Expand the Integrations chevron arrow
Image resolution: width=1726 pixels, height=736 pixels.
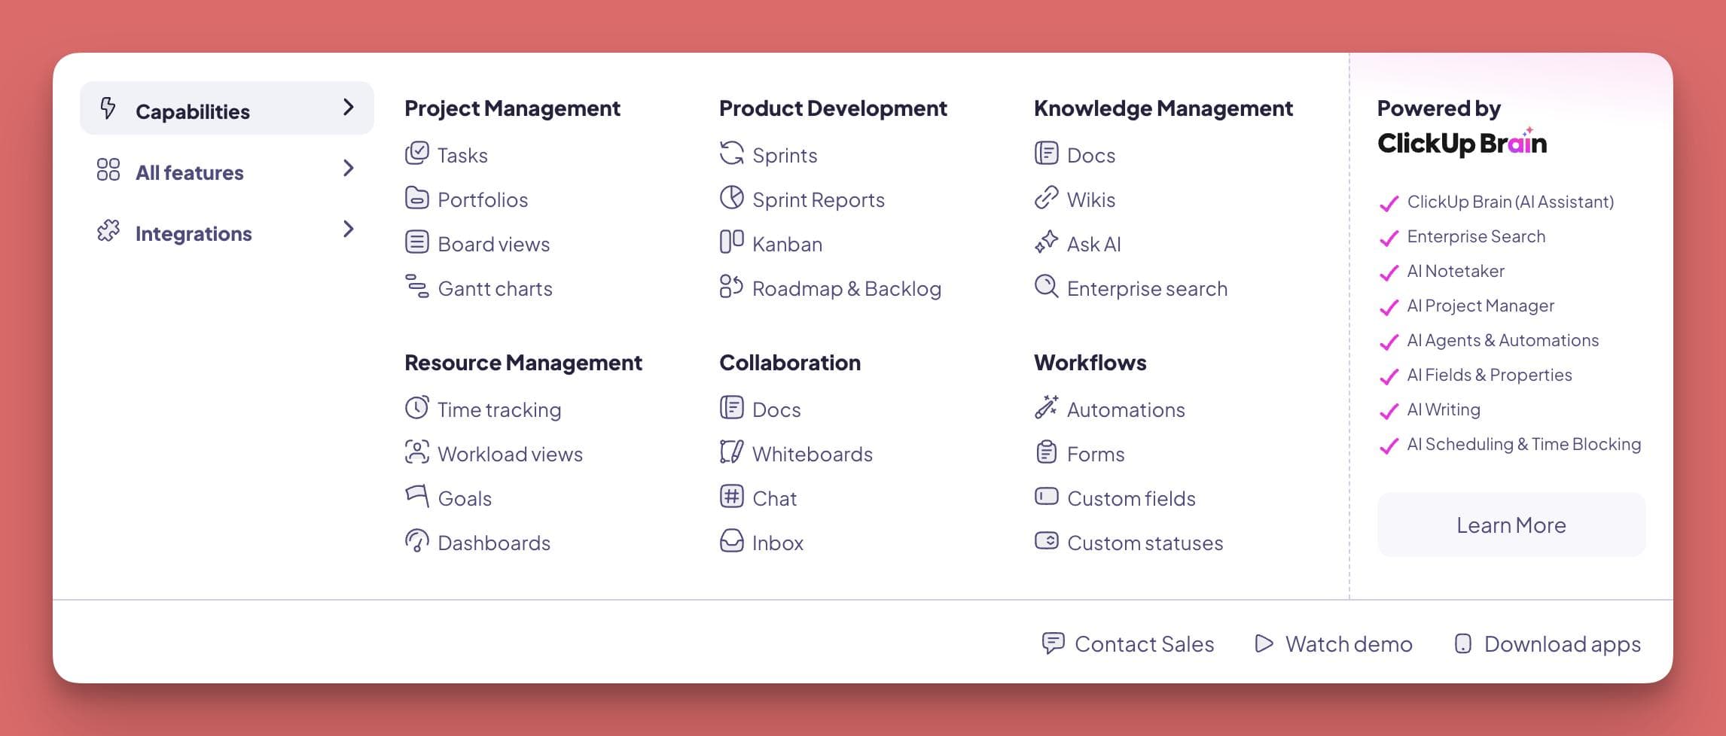point(348,230)
